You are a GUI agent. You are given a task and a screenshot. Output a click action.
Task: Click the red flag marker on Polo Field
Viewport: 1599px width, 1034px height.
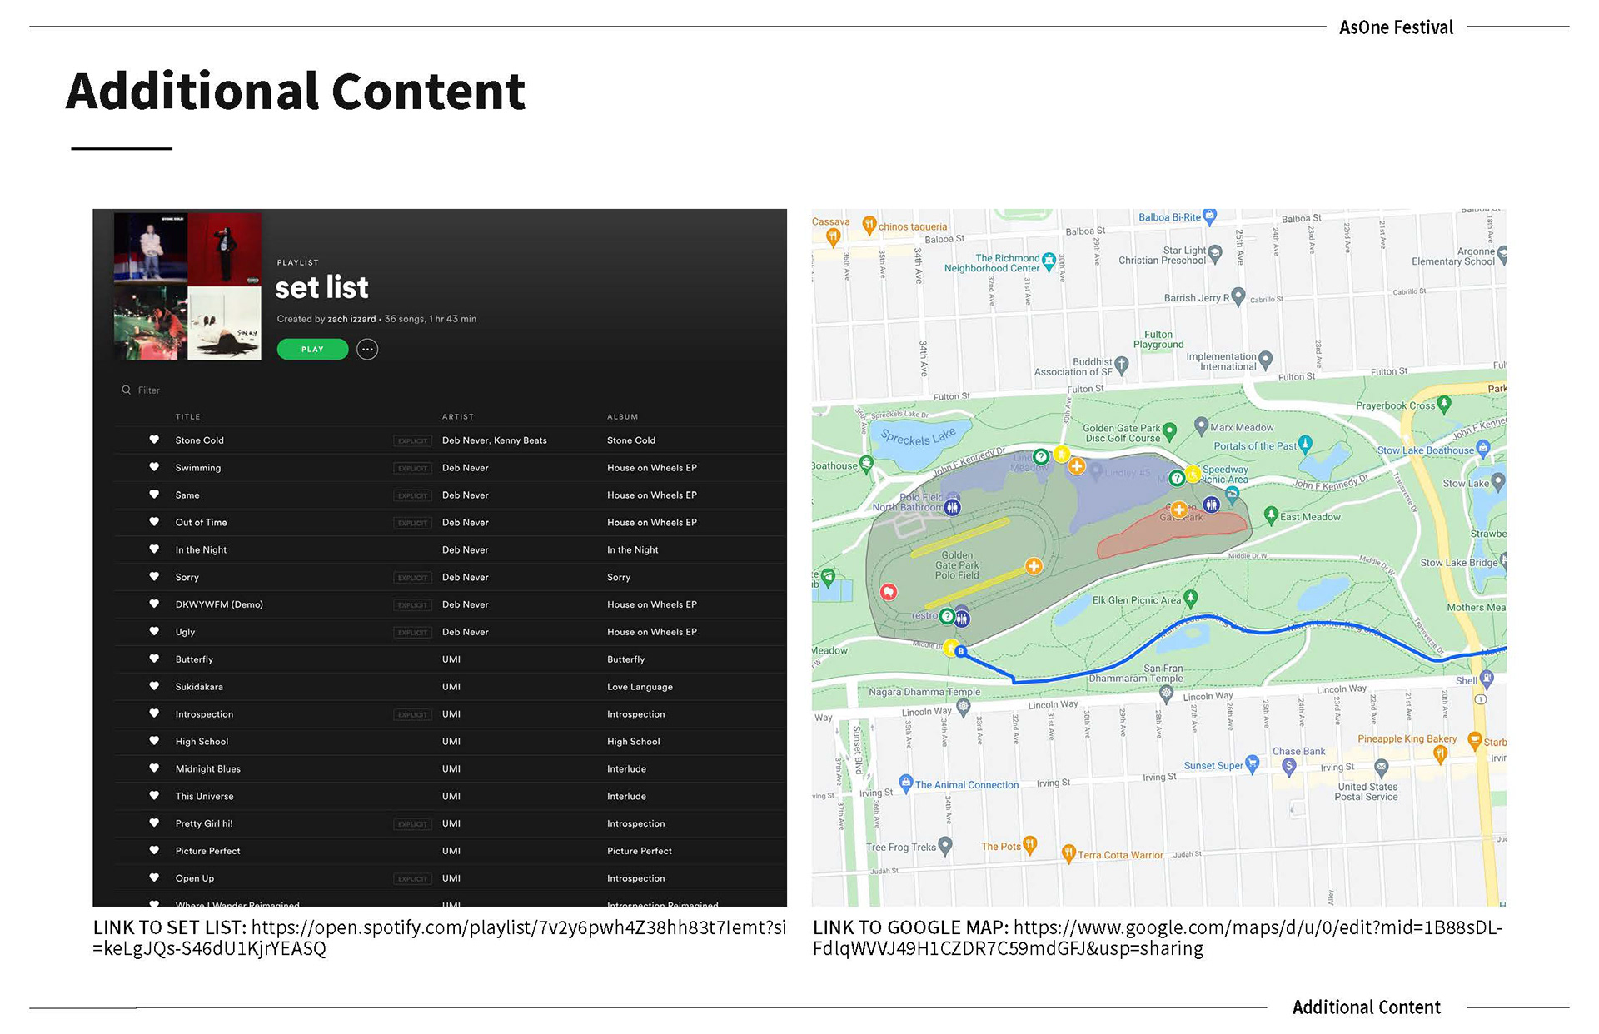[x=889, y=591]
